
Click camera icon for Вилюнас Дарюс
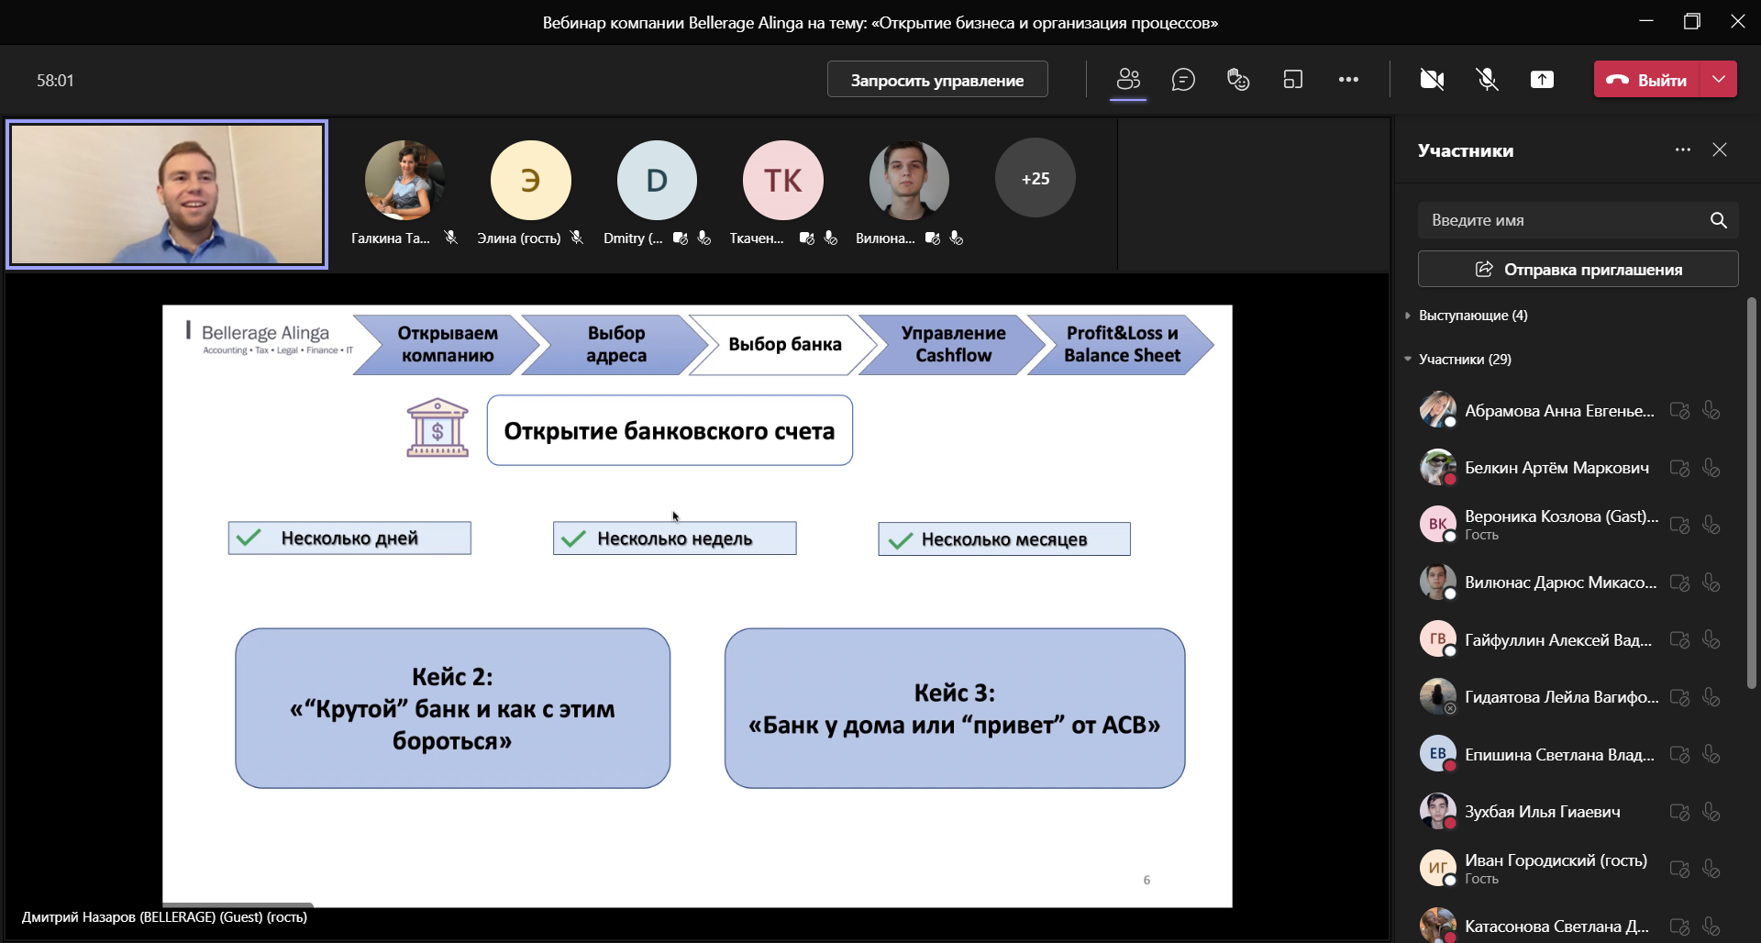coord(1679,582)
